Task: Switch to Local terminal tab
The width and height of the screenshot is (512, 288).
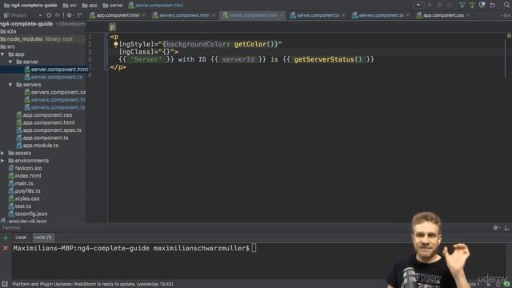Action: tap(21, 238)
